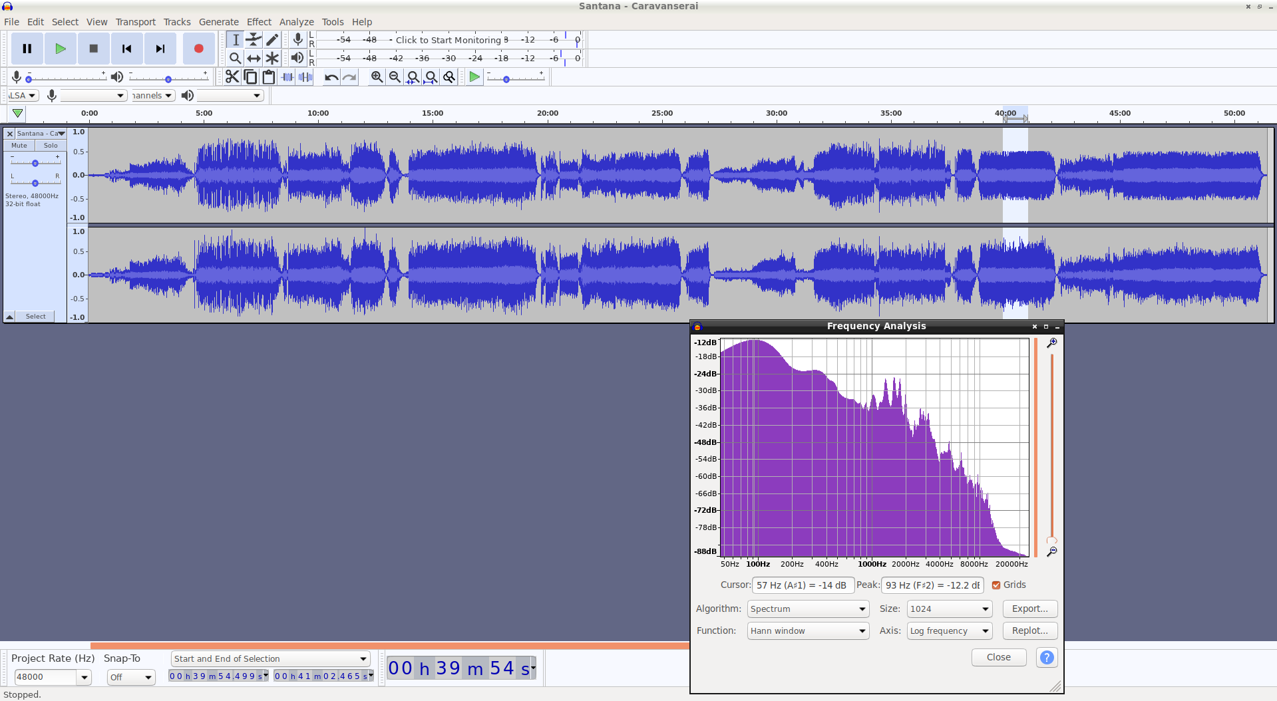The height and width of the screenshot is (701, 1277).
Task: Click the recording volume slider handle
Action: pyautogui.click(x=29, y=79)
